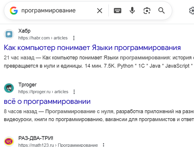The image size is (194, 147).
Task: Click the РАЗ-ДВА-ТРИ! site favicon
Action: point(9,141)
